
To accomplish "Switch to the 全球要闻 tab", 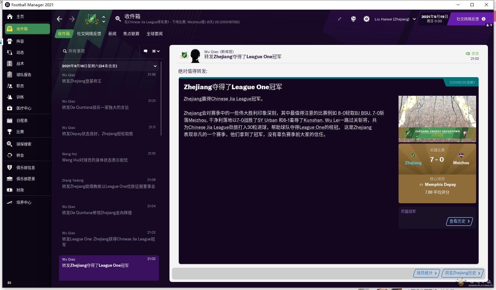I will click(x=155, y=34).
